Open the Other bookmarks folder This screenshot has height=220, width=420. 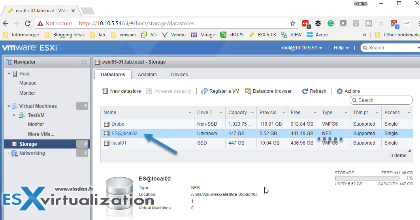[x=397, y=35]
